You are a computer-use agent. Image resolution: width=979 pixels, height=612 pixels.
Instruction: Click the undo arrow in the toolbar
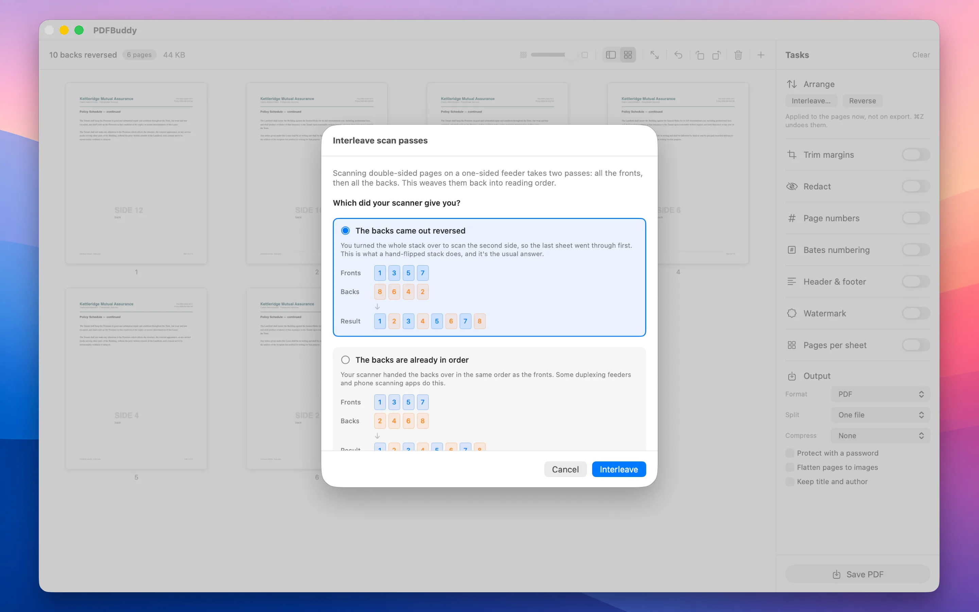tap(679, 55)
